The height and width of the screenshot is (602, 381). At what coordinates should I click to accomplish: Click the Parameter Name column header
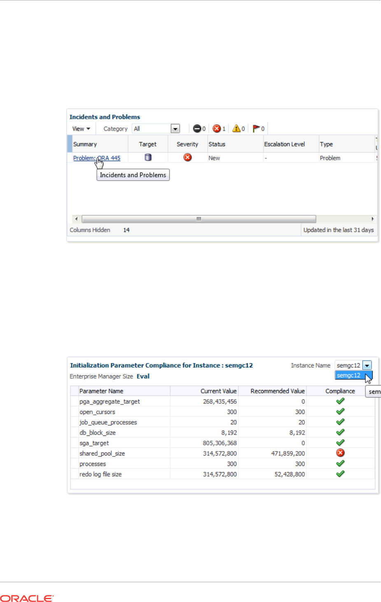pyautogui.click(x=124, y=391)
